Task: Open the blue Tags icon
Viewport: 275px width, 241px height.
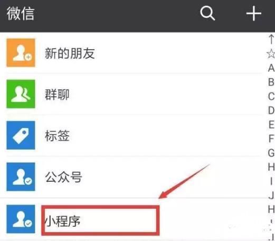Action: click(21, 135)
